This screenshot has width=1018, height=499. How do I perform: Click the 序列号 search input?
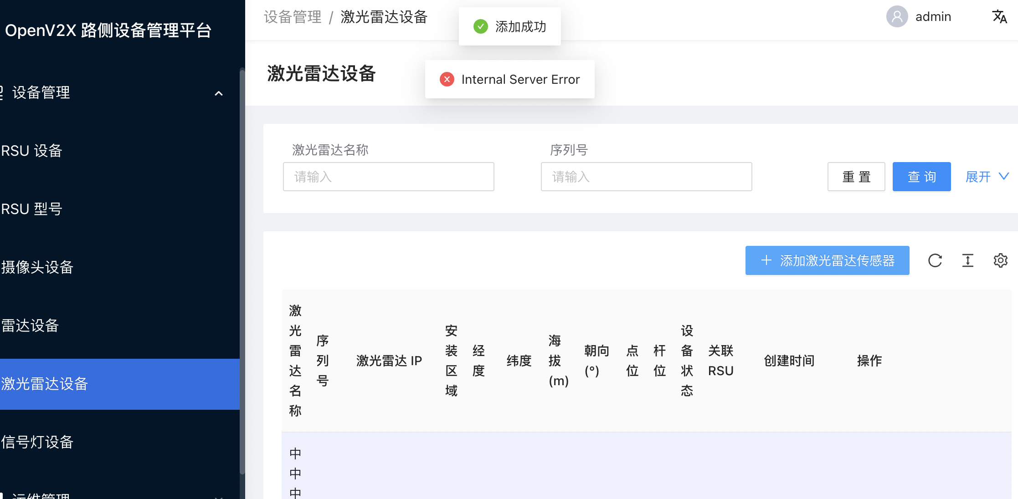(646, 177)
